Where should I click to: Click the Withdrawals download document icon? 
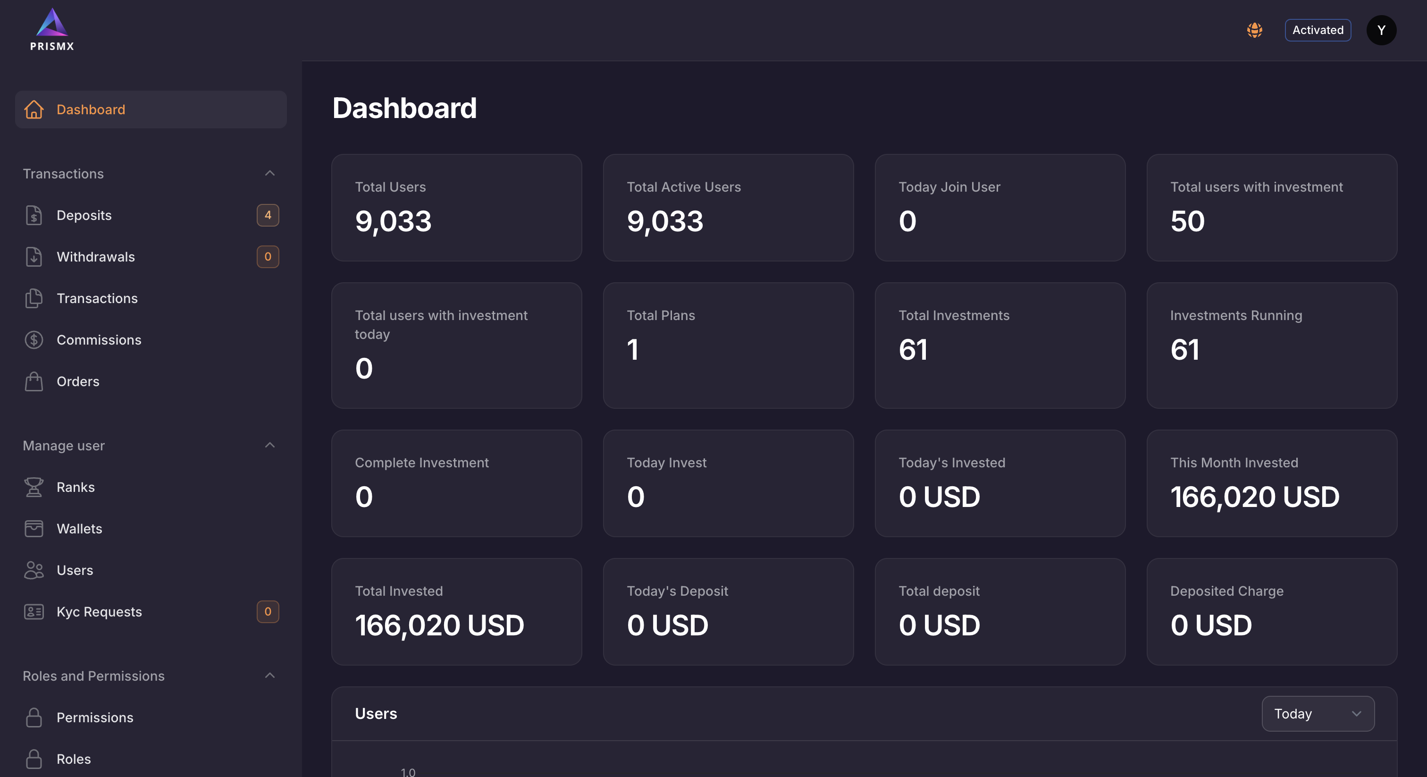tap(34, 257)
